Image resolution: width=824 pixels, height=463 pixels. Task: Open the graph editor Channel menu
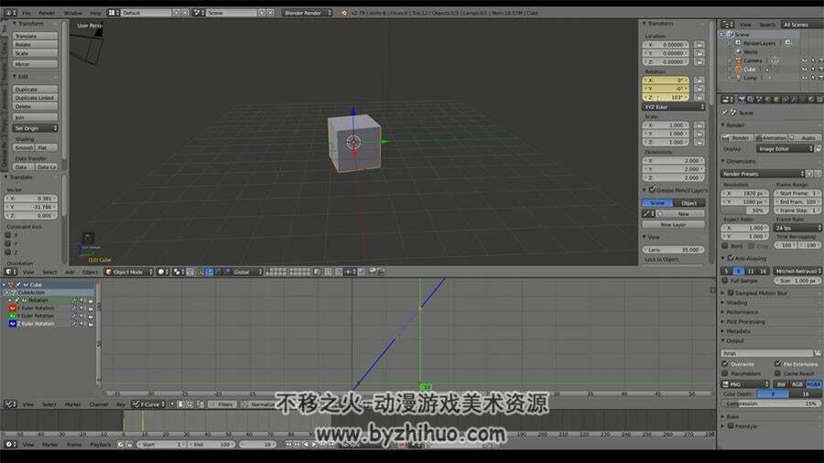click(x=98, y=404)
